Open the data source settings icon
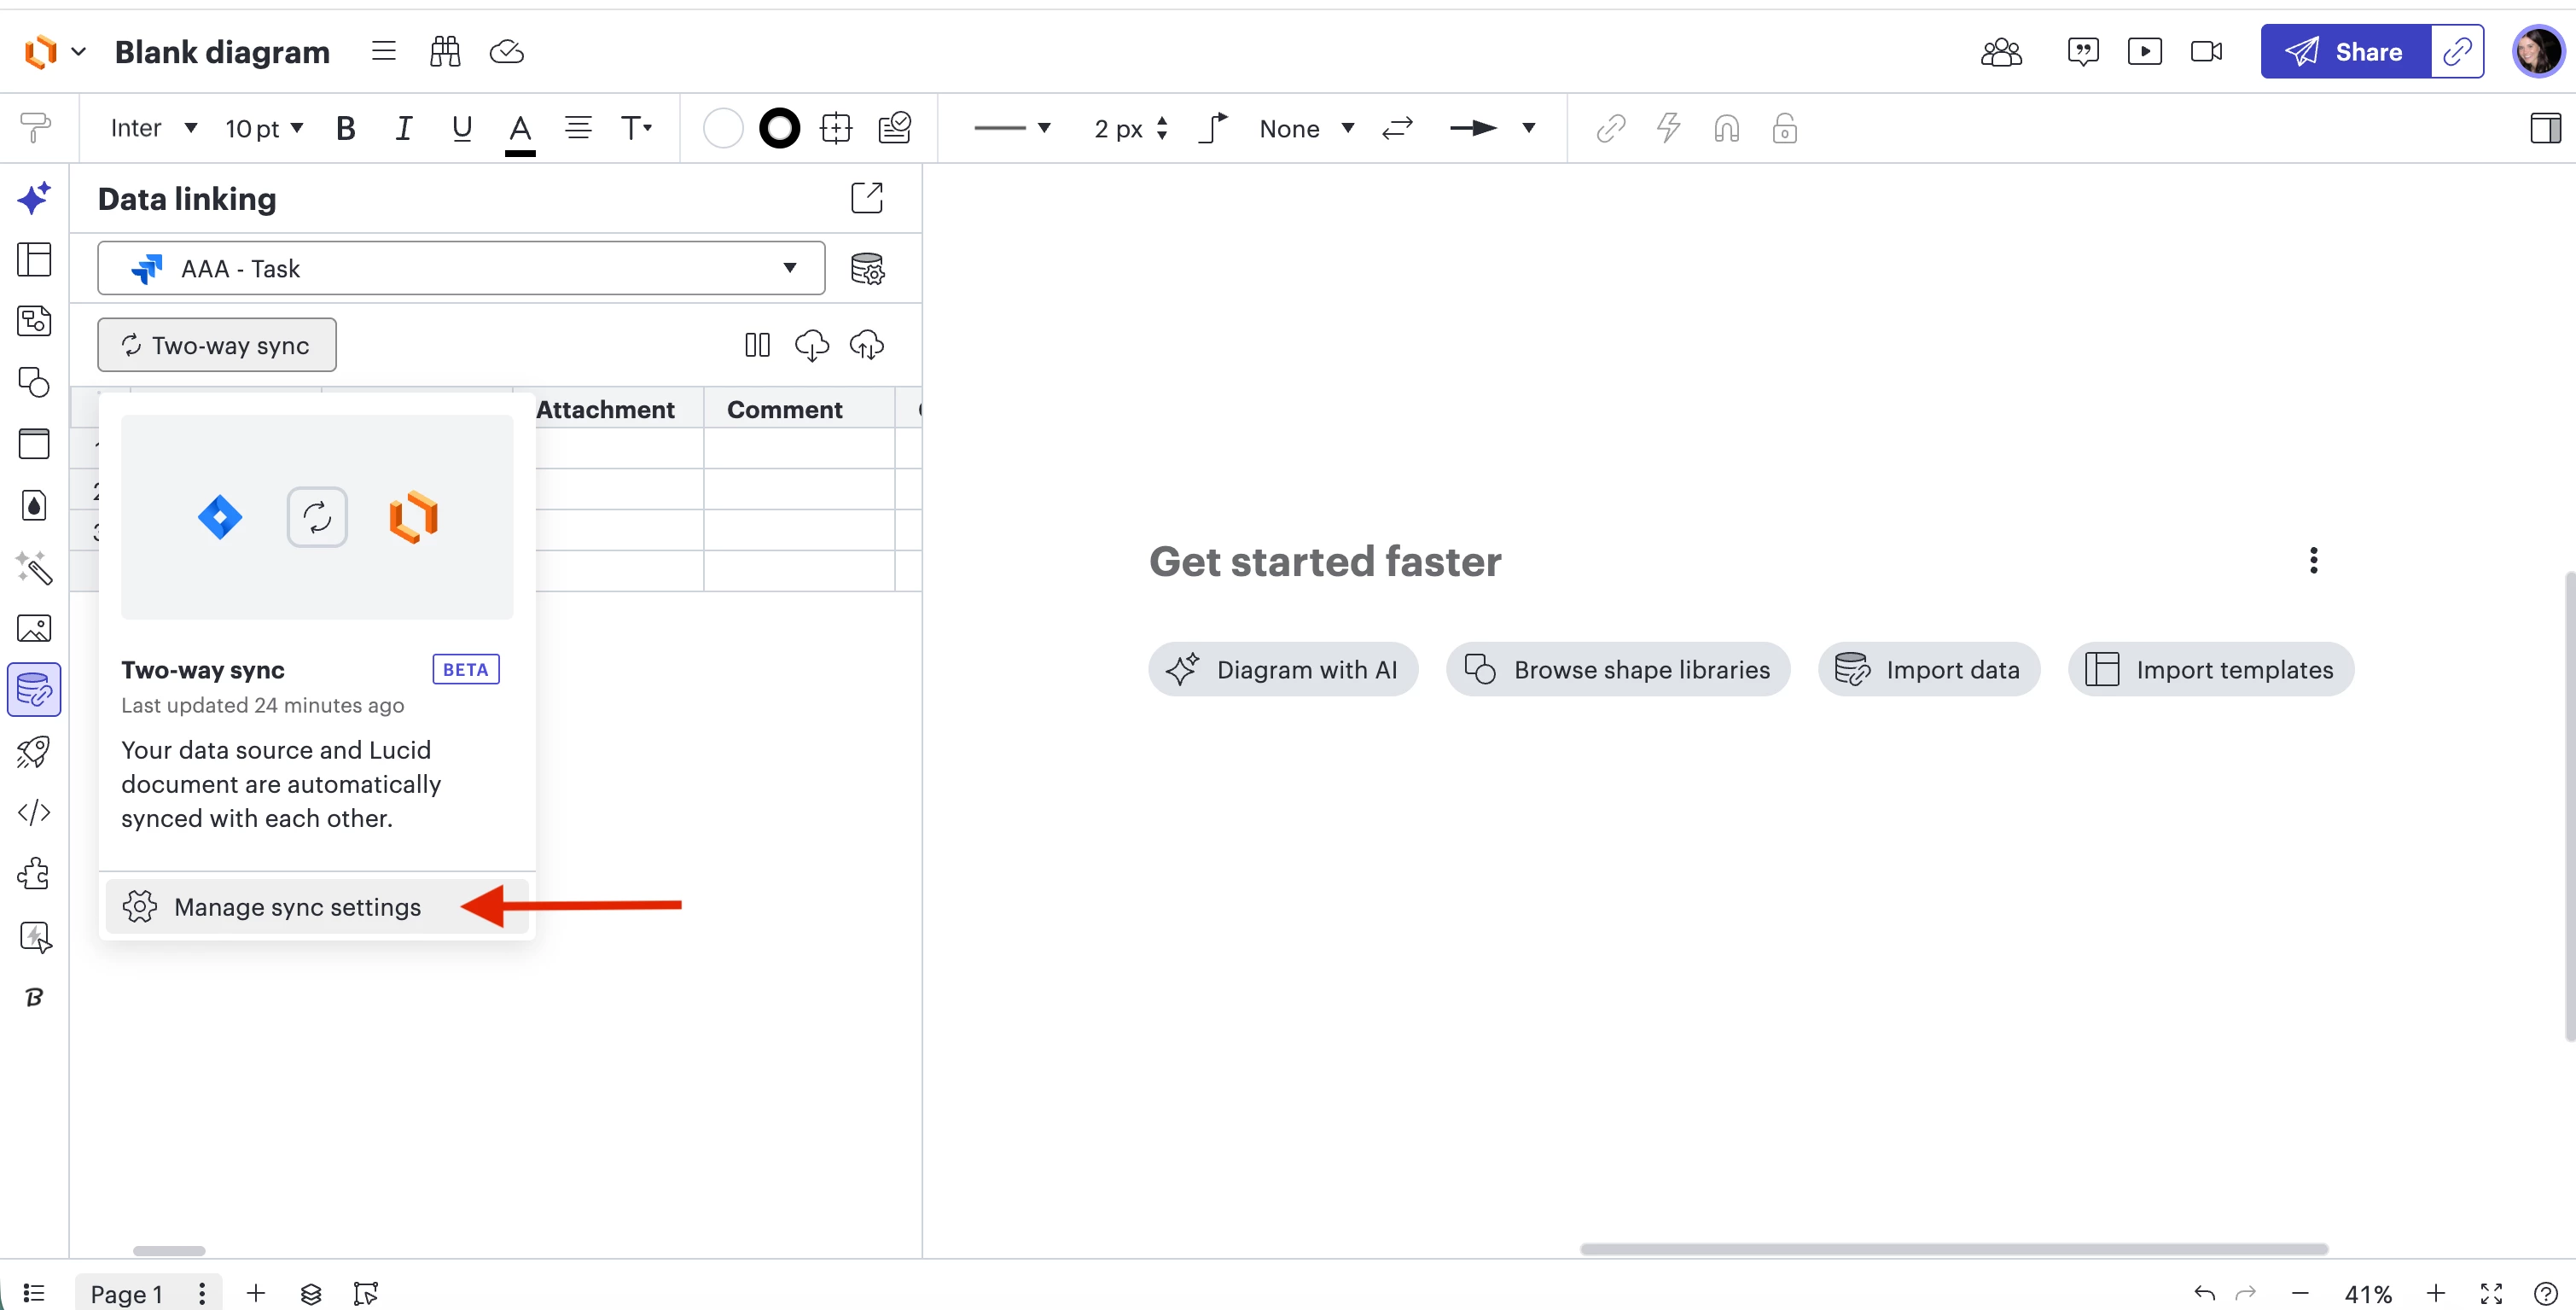This screenshot has width=2576, height=1310. pos(866,269)
